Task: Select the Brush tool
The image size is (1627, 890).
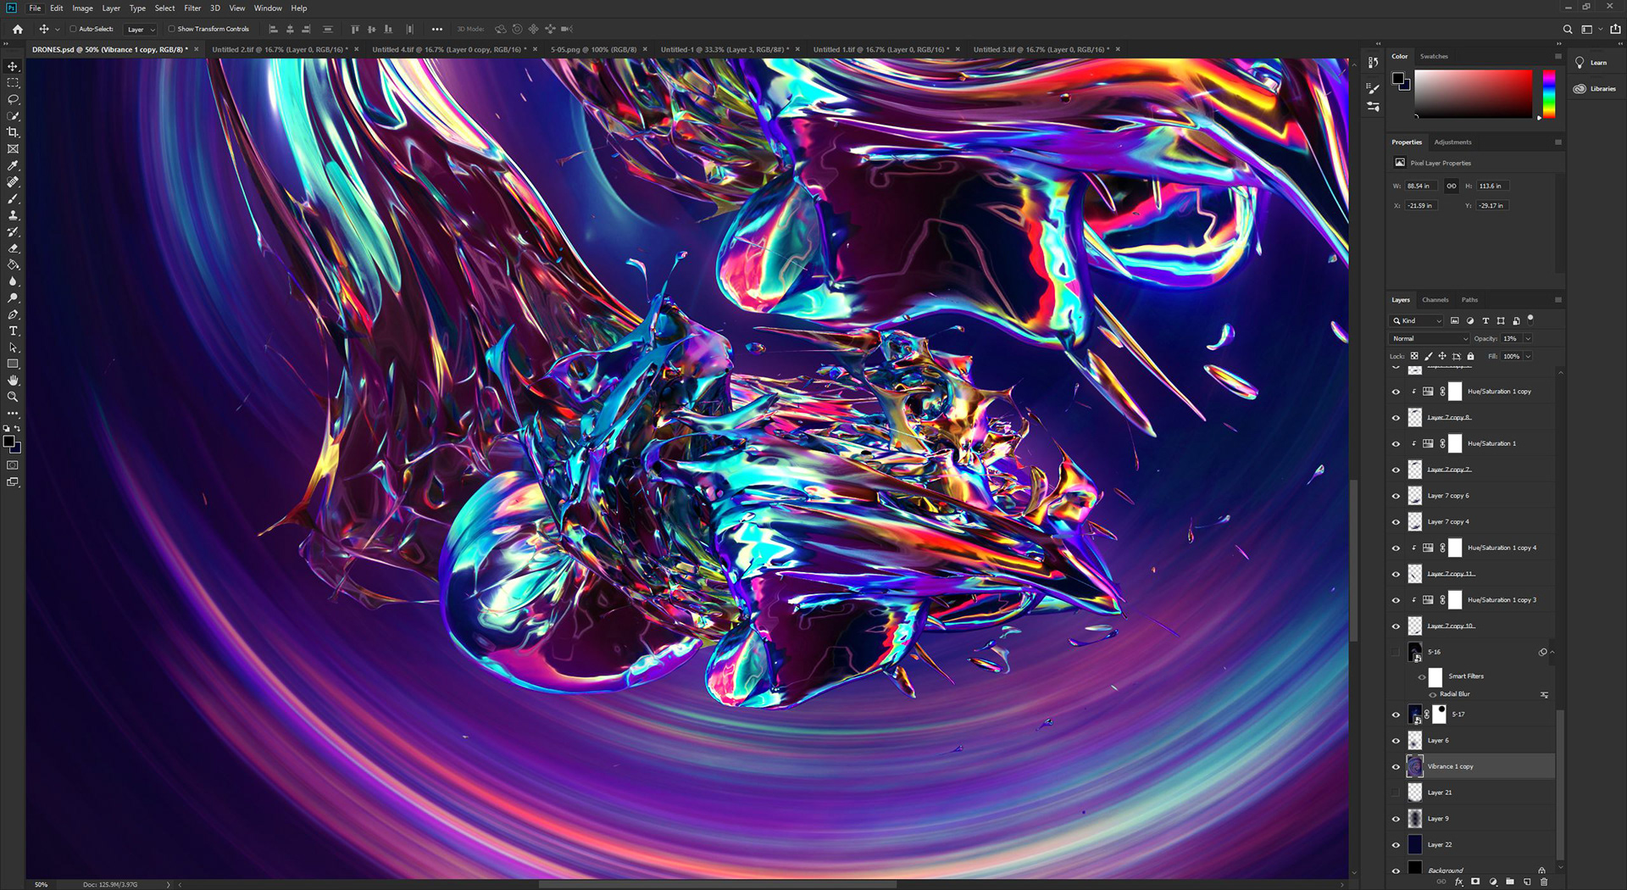Action: pos(13,198)
